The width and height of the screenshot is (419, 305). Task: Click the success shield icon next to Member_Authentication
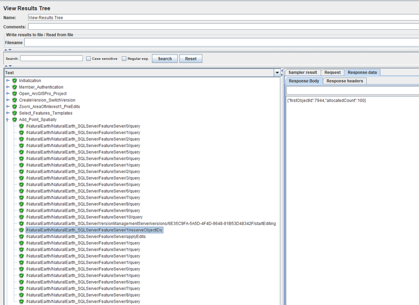click(x=15, y=87)
